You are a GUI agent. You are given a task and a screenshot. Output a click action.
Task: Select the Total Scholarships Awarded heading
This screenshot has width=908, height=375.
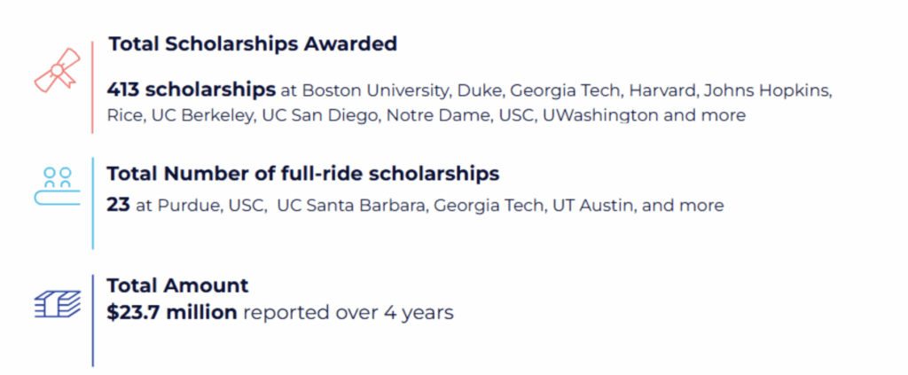click(x=253, y=44)
